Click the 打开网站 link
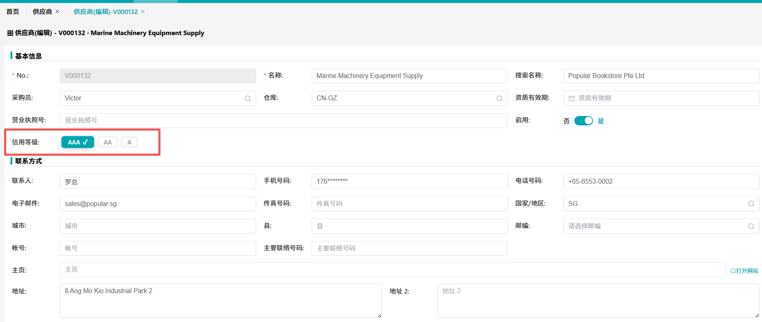Viewport: 762px width, 322px height. click(x=744, y=271)
